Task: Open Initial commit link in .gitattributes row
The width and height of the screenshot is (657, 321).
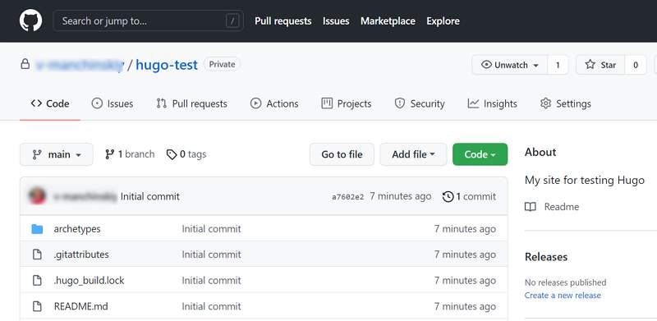Action: 211,255
